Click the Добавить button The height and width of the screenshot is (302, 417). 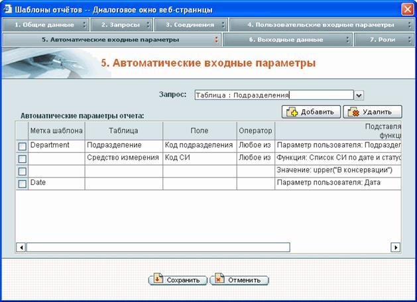click(311, 112)
